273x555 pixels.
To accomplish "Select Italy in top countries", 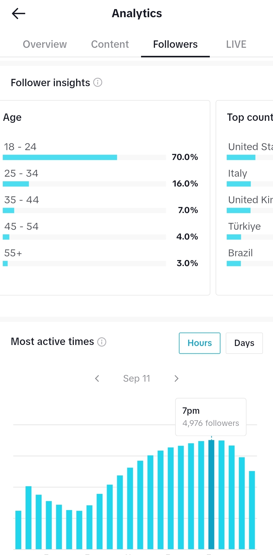I will pos(238,173).
